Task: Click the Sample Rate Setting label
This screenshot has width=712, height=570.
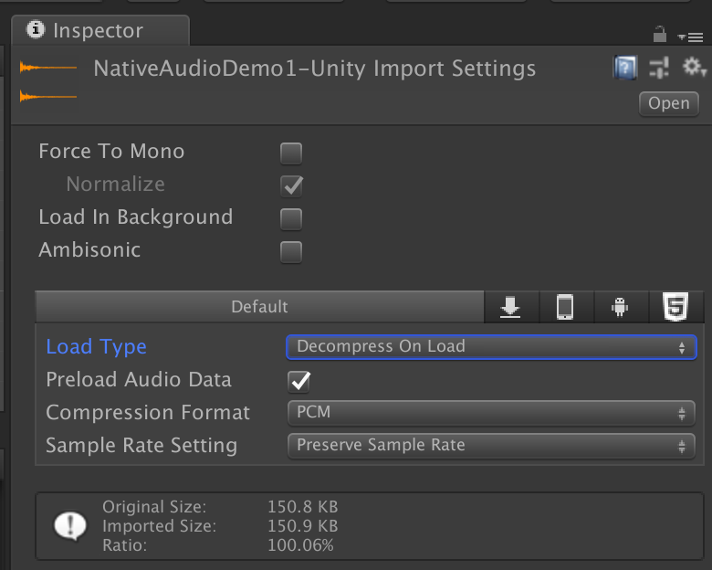Action: point(141,446)
